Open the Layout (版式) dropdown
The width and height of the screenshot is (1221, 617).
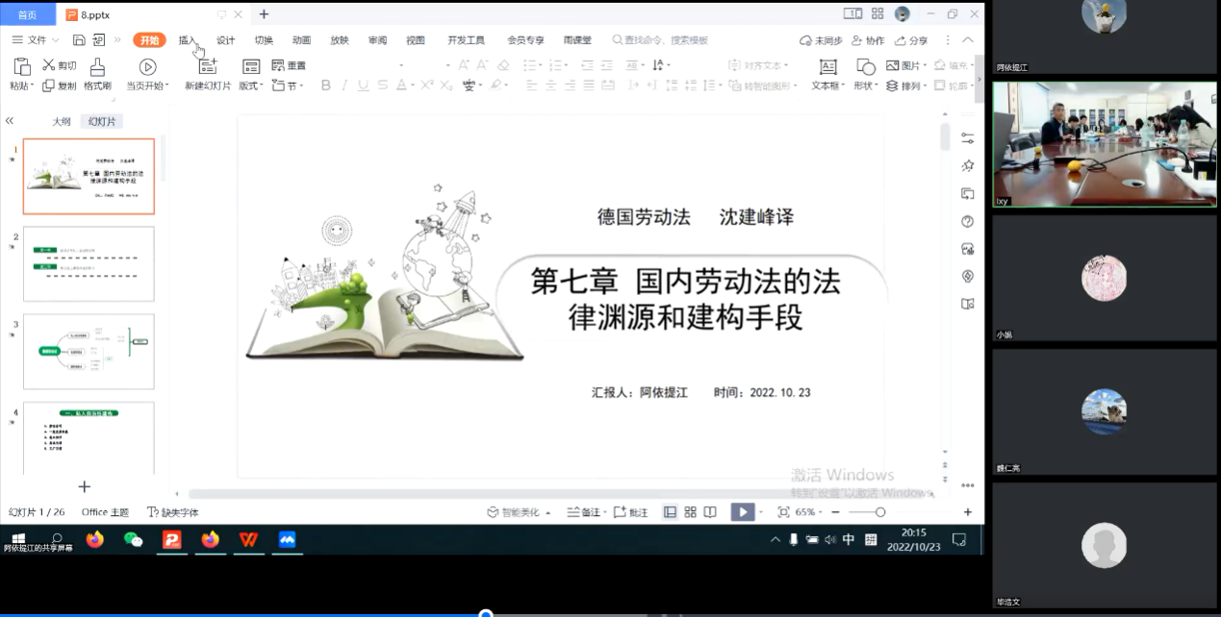(x=251, y=86)
